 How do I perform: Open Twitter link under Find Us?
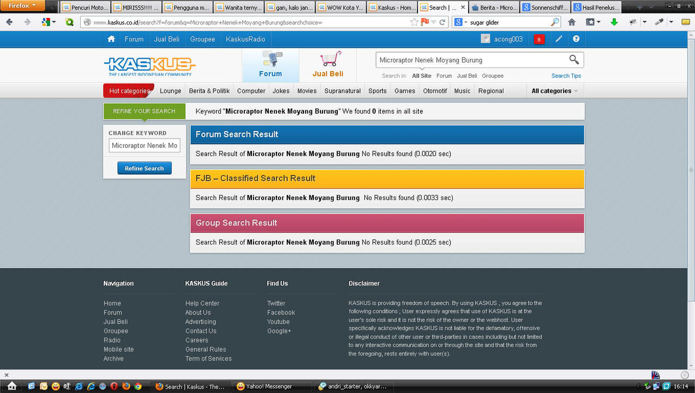click(276, 303)
